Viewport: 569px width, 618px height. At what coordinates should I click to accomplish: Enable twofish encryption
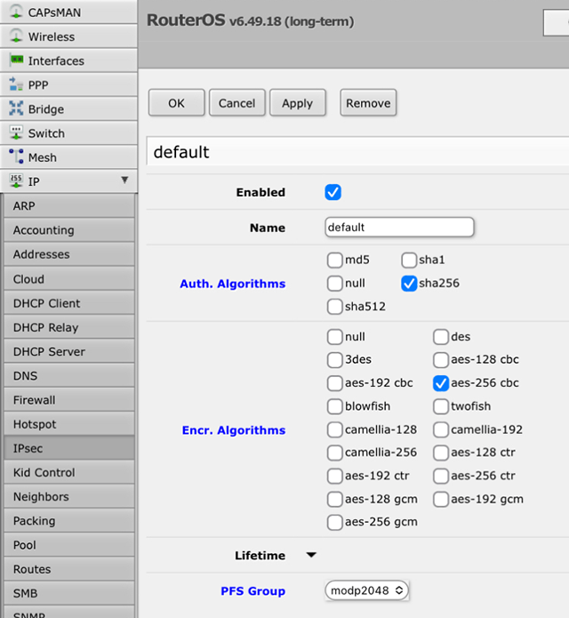[x=441, y=406]
